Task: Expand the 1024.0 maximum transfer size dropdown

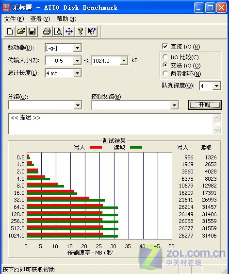Action: (124, 61)
